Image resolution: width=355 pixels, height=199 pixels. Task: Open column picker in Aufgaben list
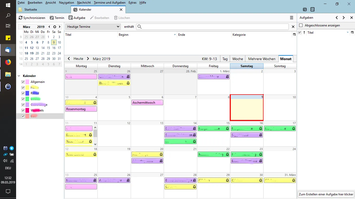point(352,32)
